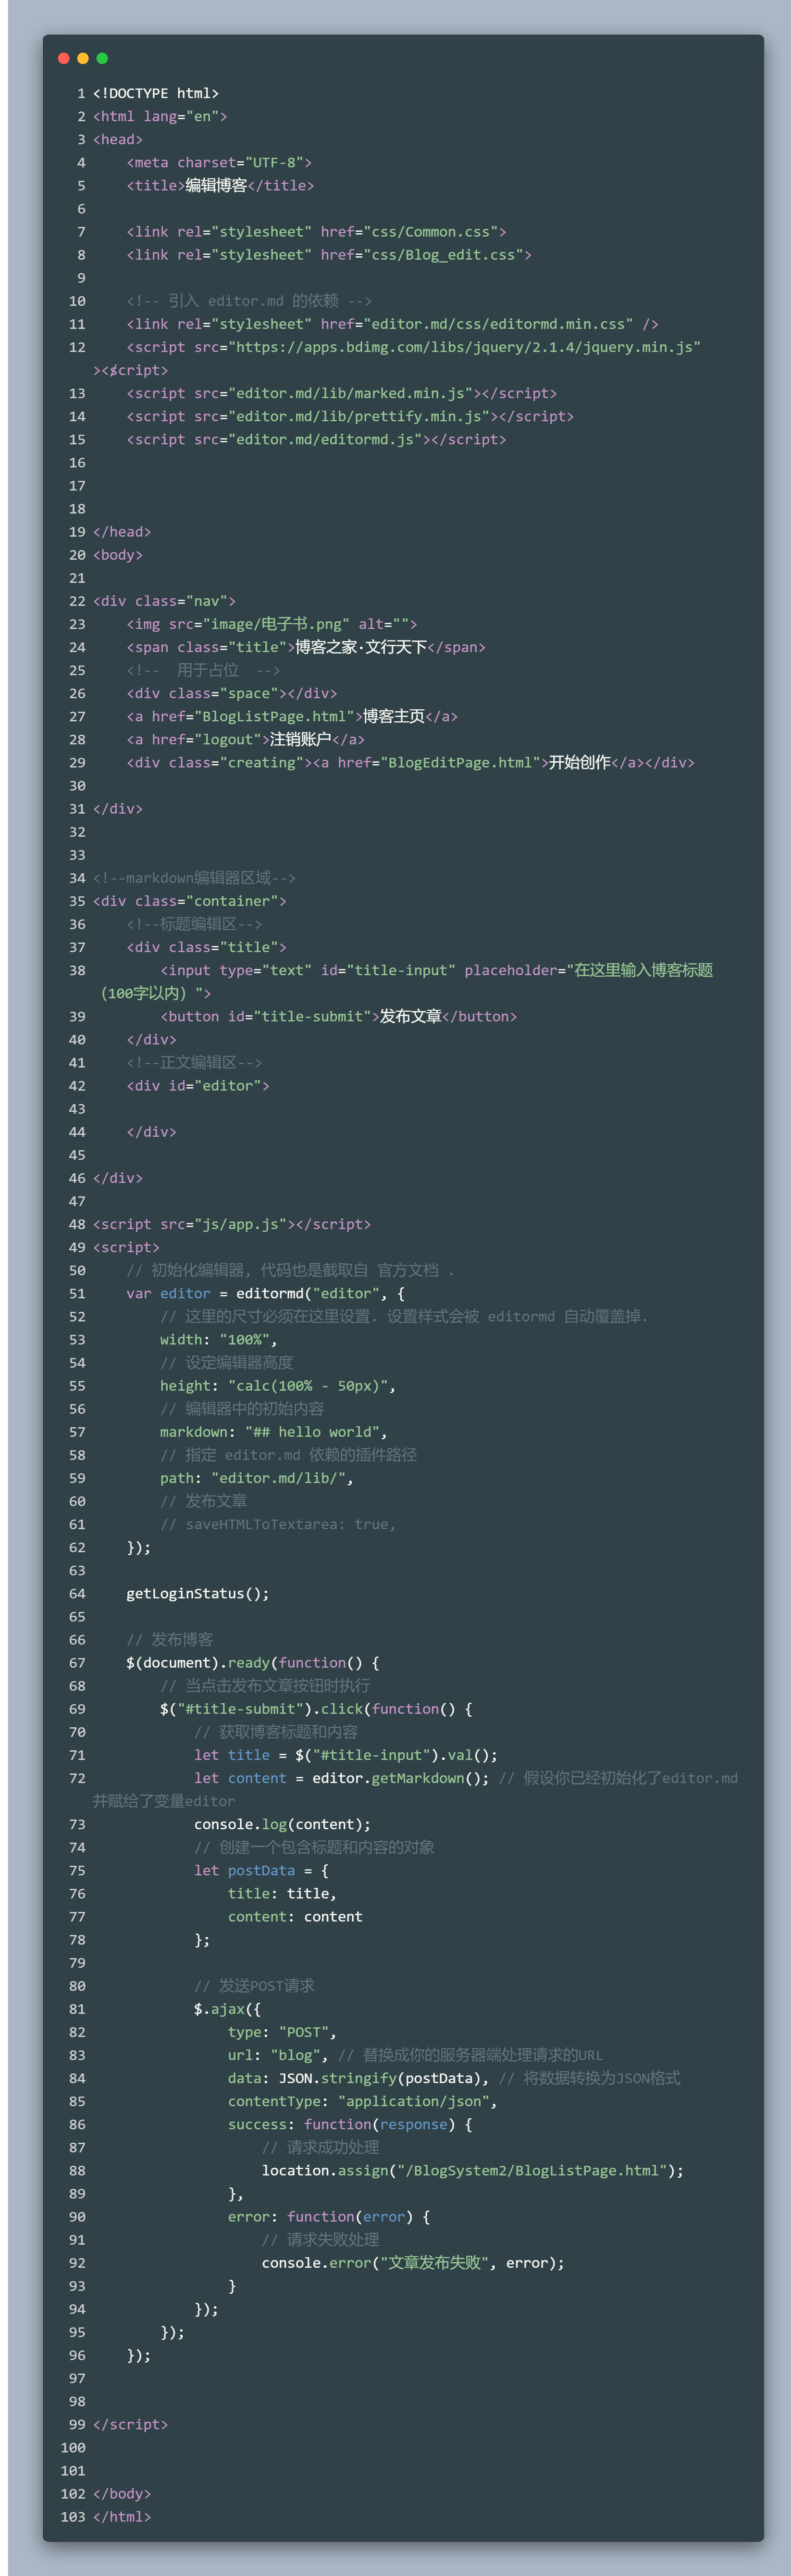Click the 注销账户 link text
Screen dimensions: 791x2576
coord(301,739)
